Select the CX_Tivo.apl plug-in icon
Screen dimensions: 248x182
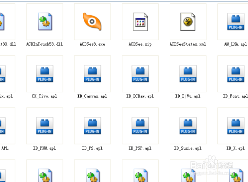point(45,73)
